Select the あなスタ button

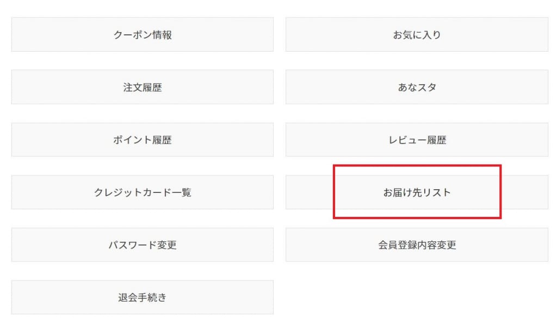click(x=417, y=87)
